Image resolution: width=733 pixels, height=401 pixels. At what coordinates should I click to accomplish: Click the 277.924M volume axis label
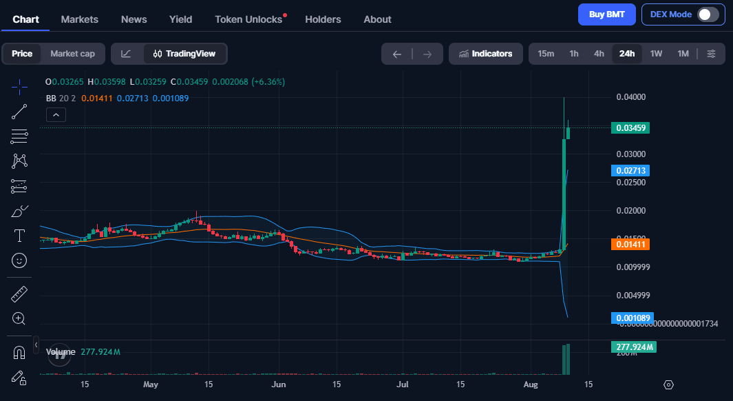tap(633, 347)
